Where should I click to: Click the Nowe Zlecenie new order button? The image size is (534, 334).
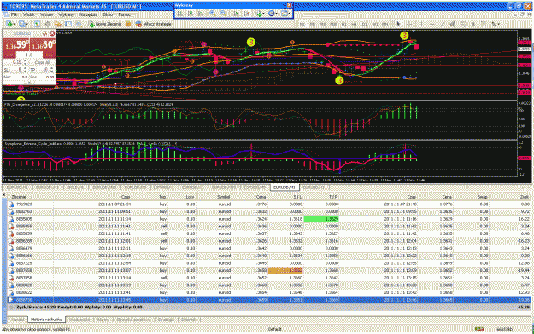coord(105,24)
